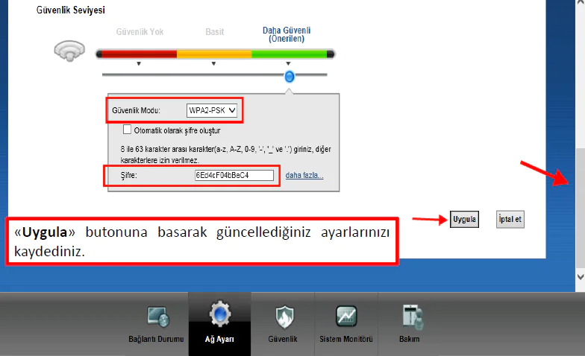
Task: Click the Şifre password input field
Action: (x=234, y=176)
